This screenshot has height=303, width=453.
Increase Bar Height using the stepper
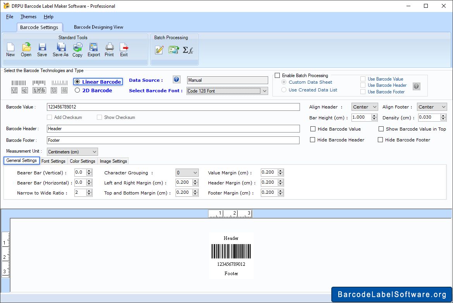[x=374, y=115]
